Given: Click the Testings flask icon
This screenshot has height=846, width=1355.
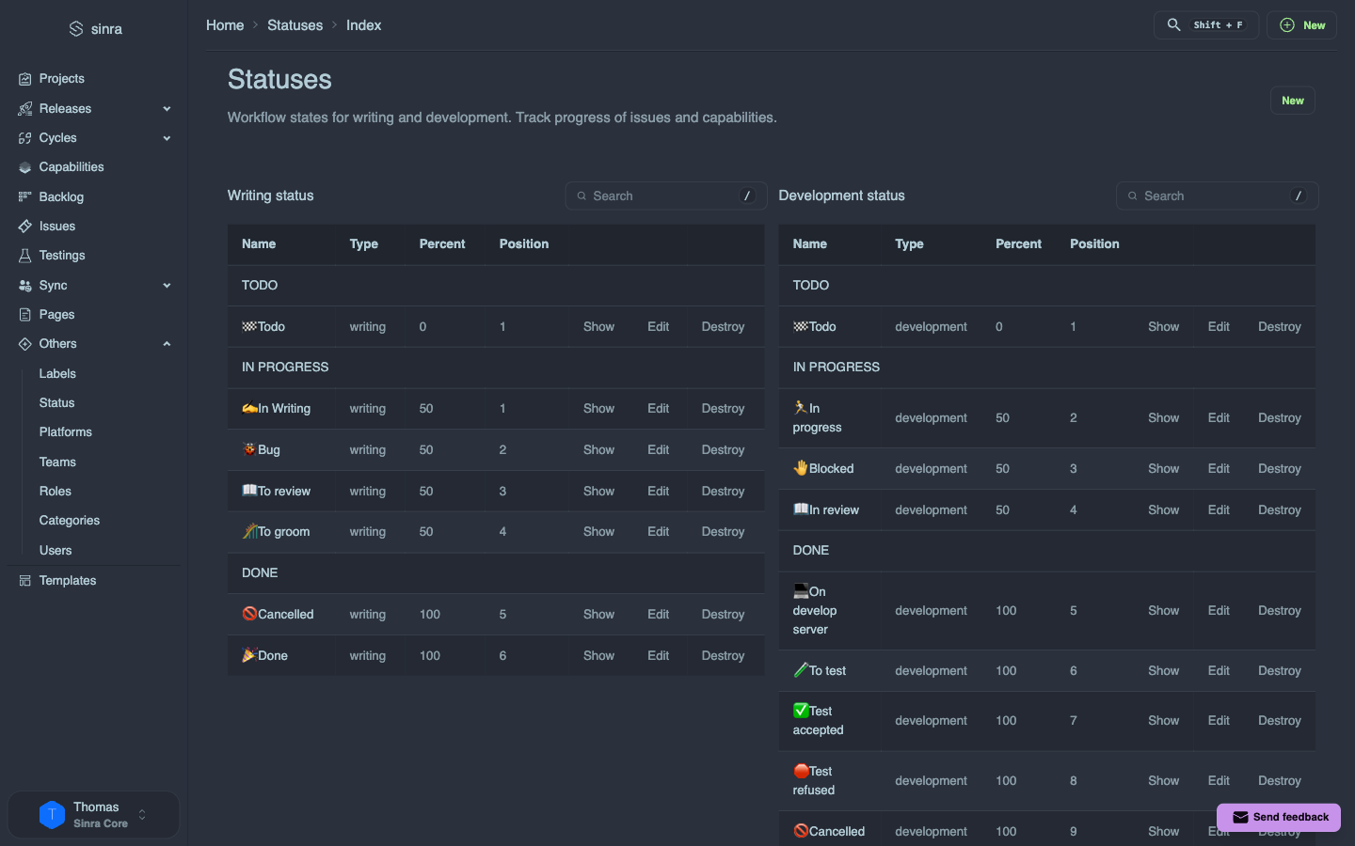Looking at the screenshot, I should tap(25, 256).
